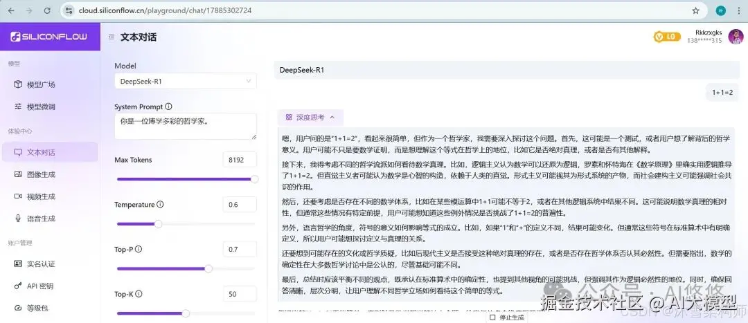This screenshot has height=323, width=748.
Task: Click the Top-P value field
Action: [x=240, y=249]
